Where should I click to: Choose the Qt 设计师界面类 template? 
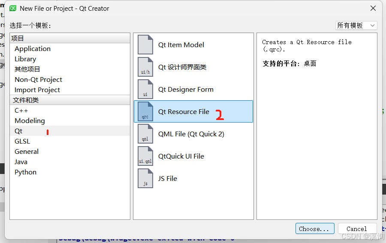click(193, 67)
